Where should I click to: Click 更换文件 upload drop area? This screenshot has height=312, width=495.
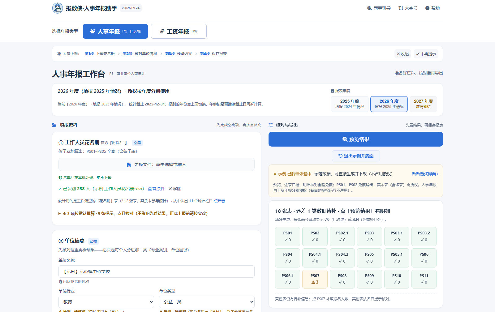(x=157, y=165)
